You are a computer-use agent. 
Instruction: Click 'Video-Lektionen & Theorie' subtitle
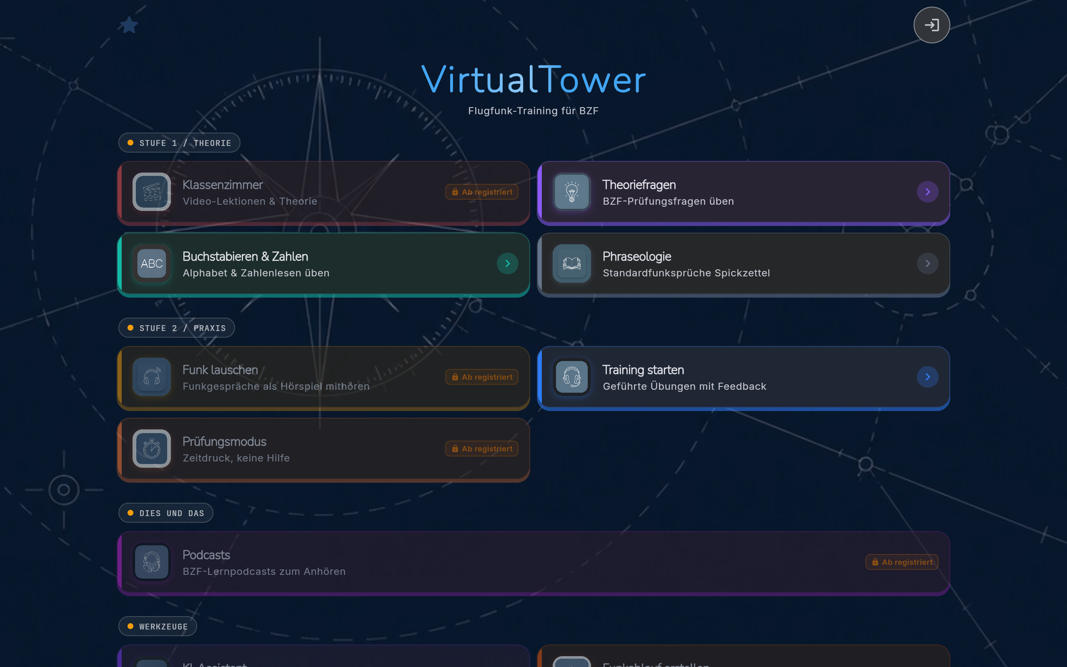pos(250,201)
